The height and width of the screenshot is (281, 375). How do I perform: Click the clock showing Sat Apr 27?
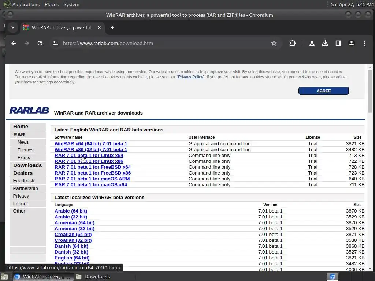click(x=352, y=4)
